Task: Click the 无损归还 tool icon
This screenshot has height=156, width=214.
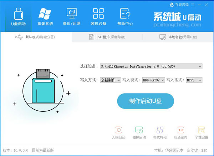Action: click(x=119, y=130)
